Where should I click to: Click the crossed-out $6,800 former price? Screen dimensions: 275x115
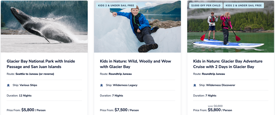218,106
